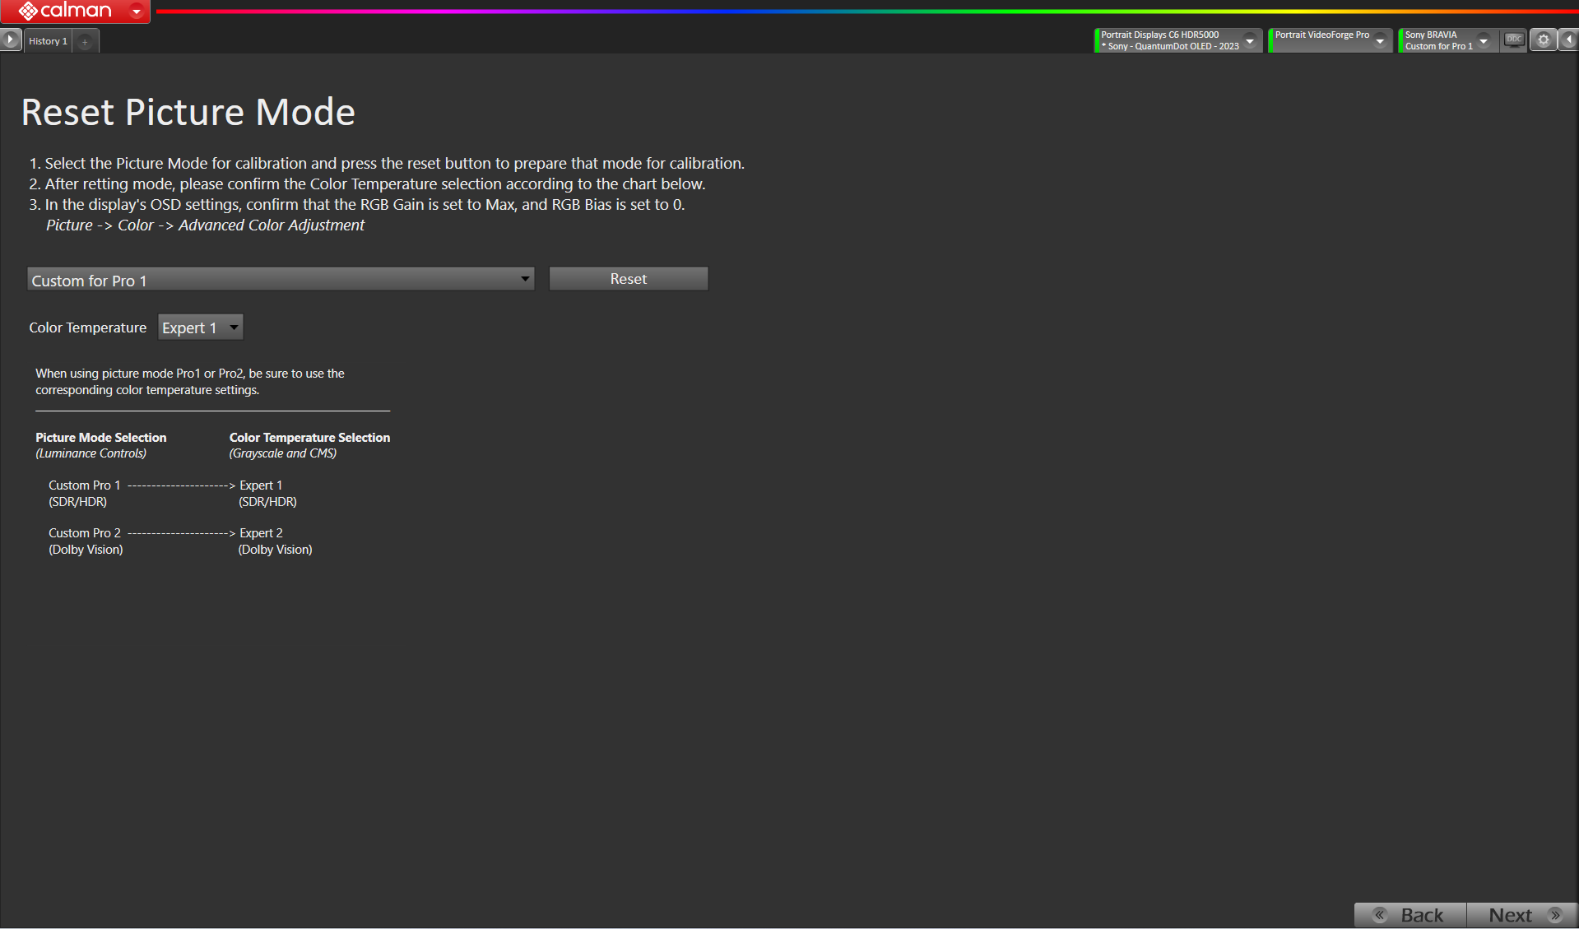This screenshot has height=929, width=1579.
Task: Open the VideoForge Pro source dropdown arrow
Action: point(1380,40)
